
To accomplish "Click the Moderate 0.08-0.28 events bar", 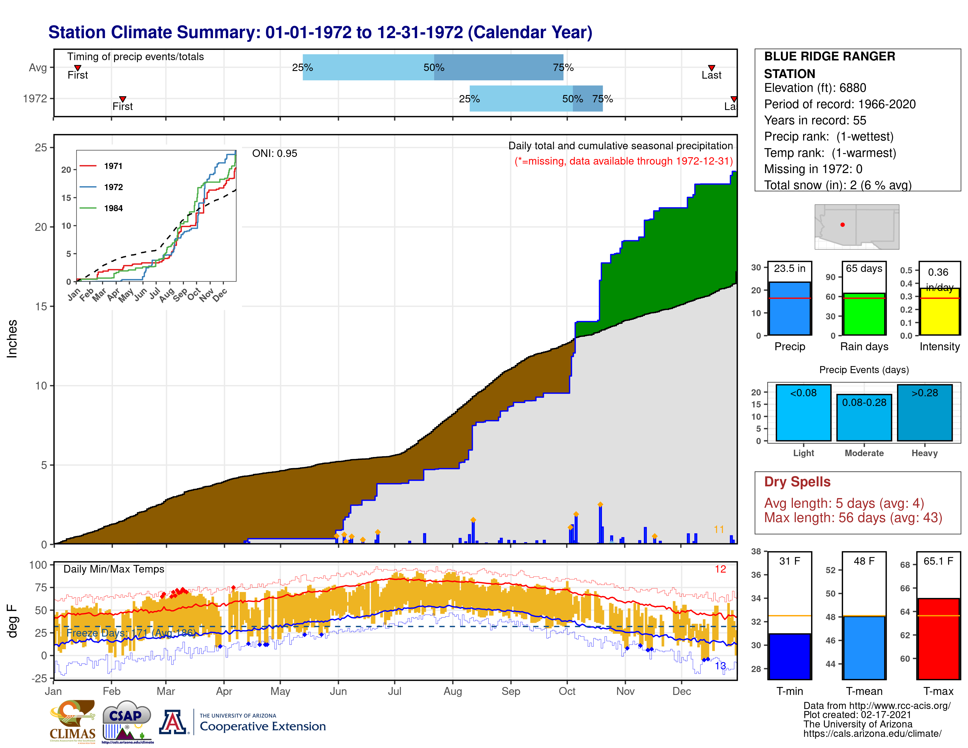I will [864, 417].
